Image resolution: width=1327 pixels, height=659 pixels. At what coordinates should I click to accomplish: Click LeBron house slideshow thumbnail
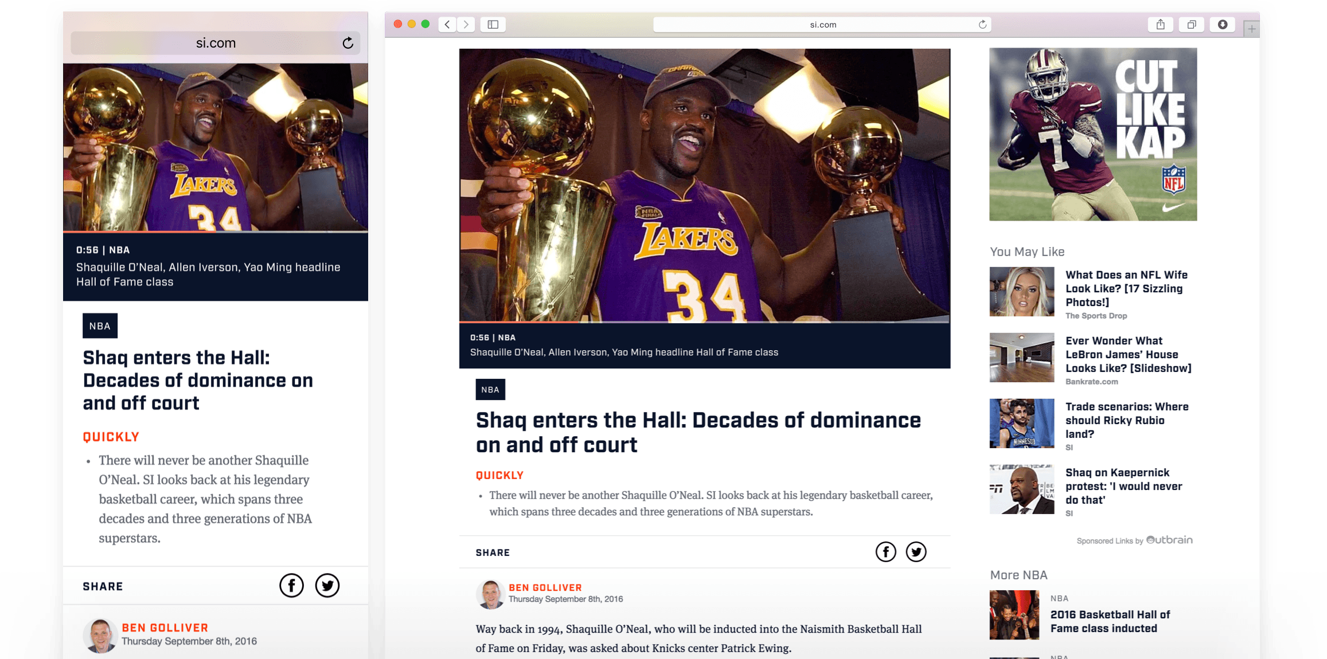pyautogui.click(x=1021, y=357)
